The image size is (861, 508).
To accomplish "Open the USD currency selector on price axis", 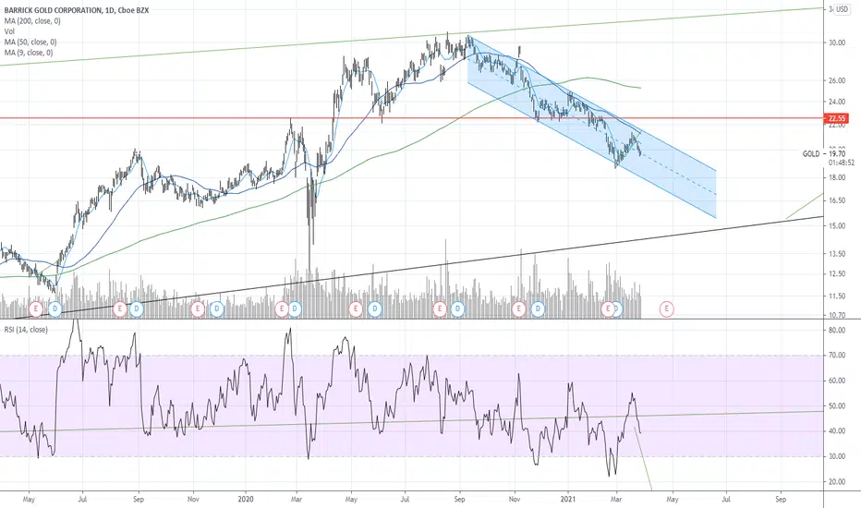I will (x=842, y=9).
